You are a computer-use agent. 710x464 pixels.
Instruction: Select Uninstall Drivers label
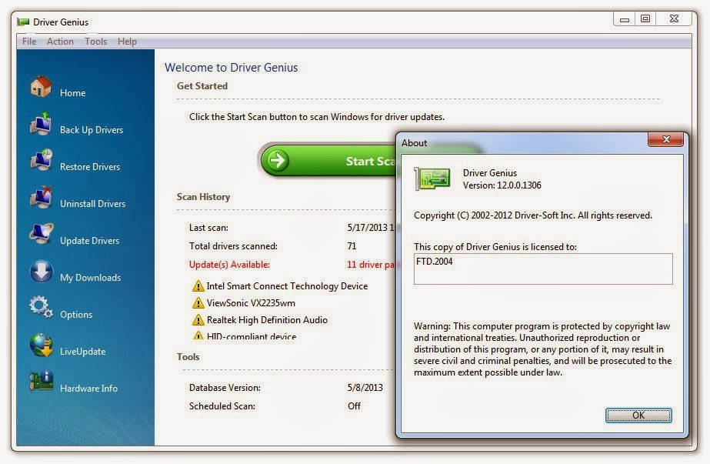(93, 204)
